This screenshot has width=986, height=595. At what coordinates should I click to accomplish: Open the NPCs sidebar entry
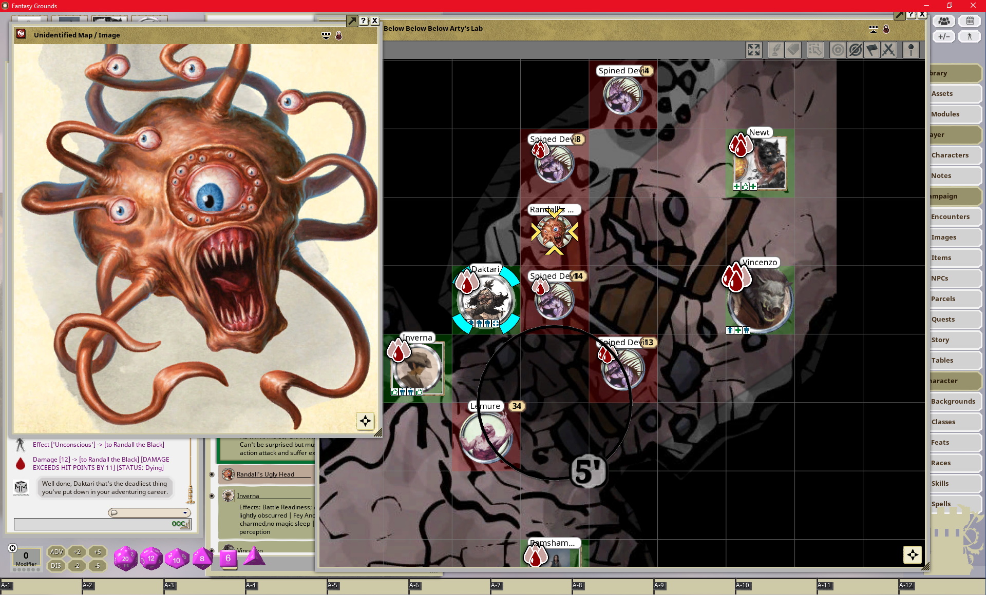pos(956,279)
